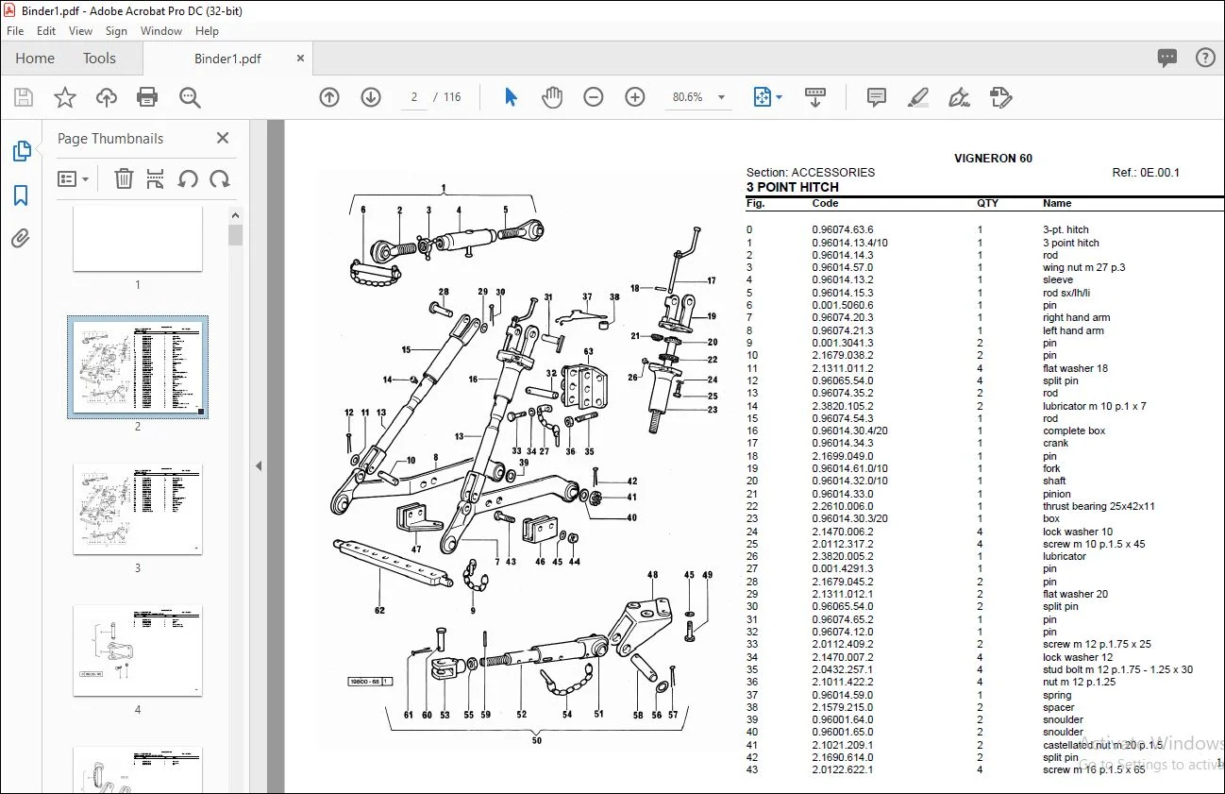Open the Find text search tool
This screenshot has height=794, width=1225.
pos(190,97)
